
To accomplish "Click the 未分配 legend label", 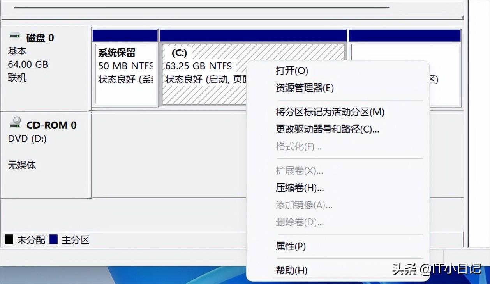I will [x=31, y=240].
